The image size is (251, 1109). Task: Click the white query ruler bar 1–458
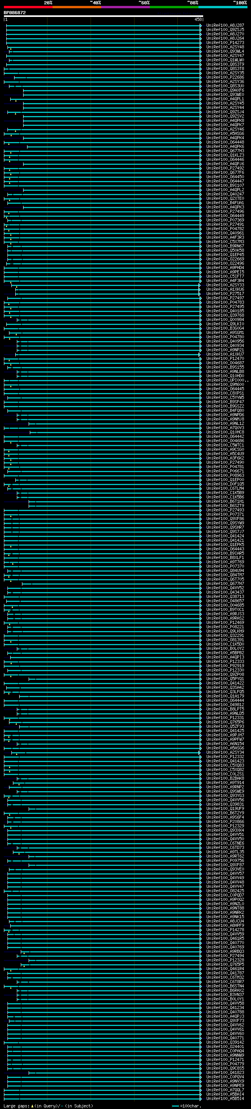[104, 16]
